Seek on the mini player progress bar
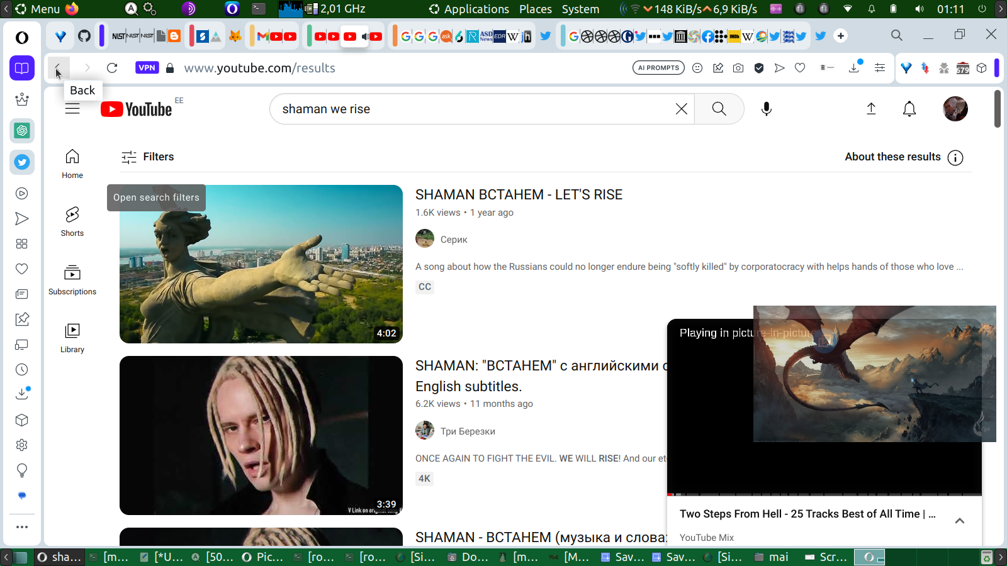This screenshot has width=1007, height=566. tap(824, 494)
